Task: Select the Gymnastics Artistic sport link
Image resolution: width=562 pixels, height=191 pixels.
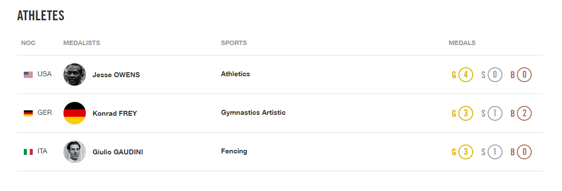Action: point(253,113)
